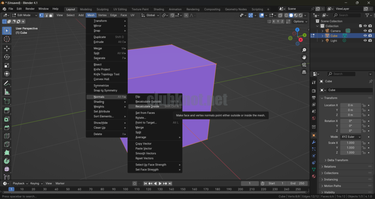
Task: Select the Move tool in the toolbar
Action: pos(7,48)
